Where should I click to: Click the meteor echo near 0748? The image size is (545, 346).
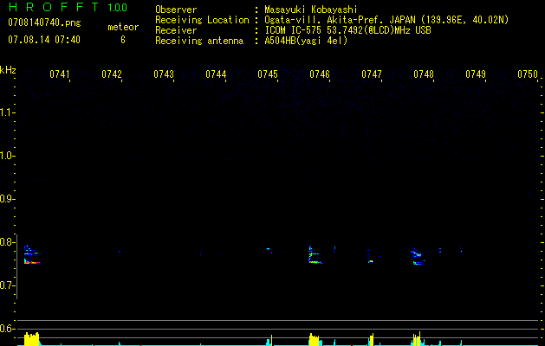click(x=418, y=257)
